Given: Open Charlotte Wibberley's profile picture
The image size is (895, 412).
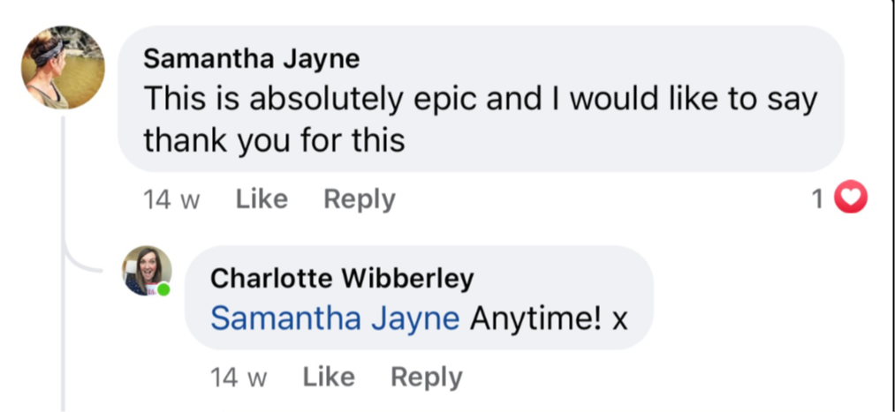Looking at the screenshot, I should point(146,270).
